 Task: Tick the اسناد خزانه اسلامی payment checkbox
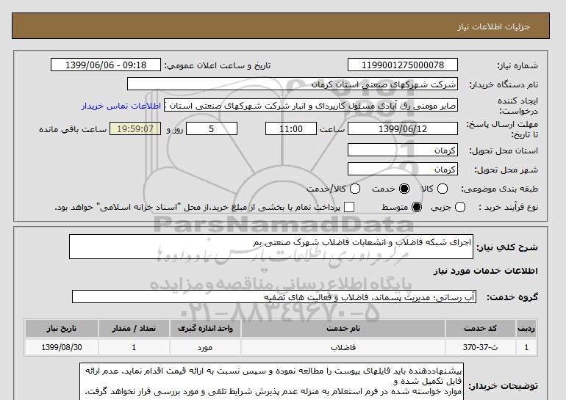point(348,207)
